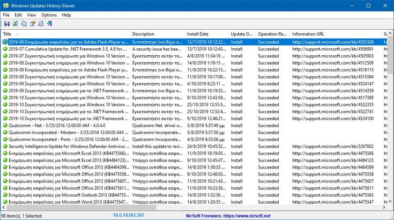The height and width of the screenshot is (220, 394).
Task: Open the File menu
Action: click(x=6, y=15)
